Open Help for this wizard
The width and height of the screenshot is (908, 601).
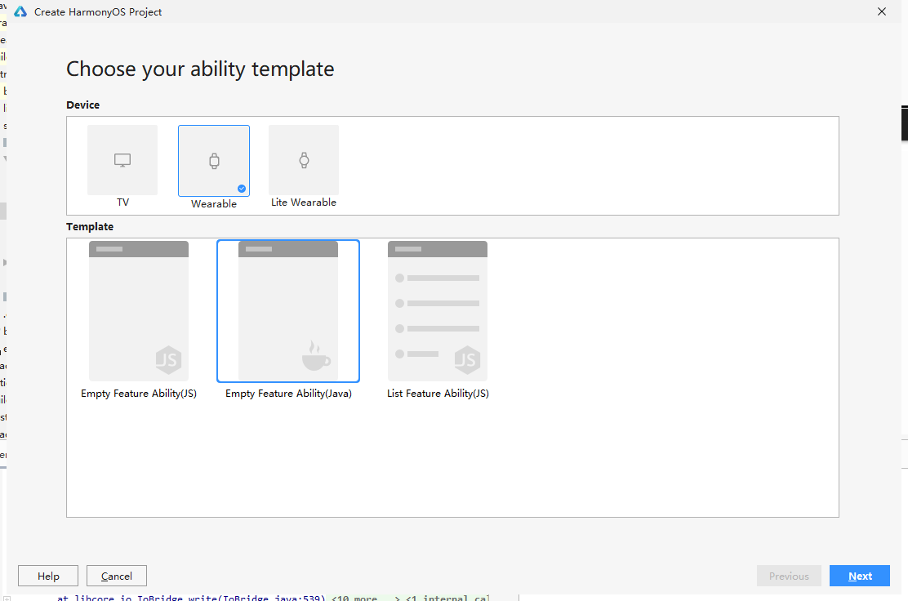(48, 577)
